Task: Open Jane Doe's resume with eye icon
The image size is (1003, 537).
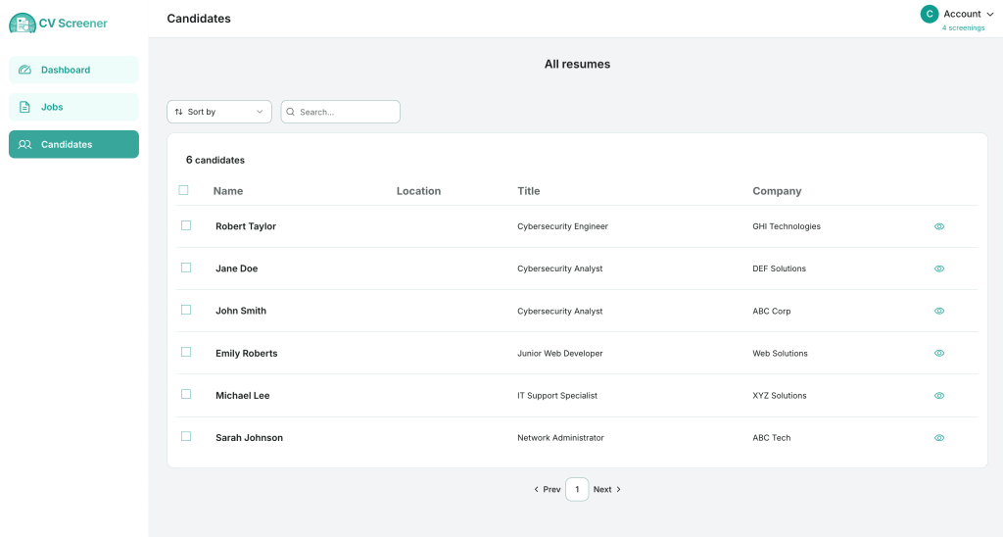Action: click(938, 268)
